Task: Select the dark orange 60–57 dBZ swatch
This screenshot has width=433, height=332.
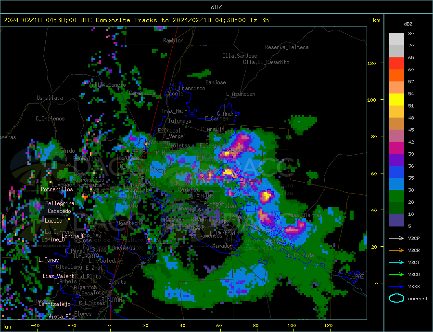Action: [396, 76]
